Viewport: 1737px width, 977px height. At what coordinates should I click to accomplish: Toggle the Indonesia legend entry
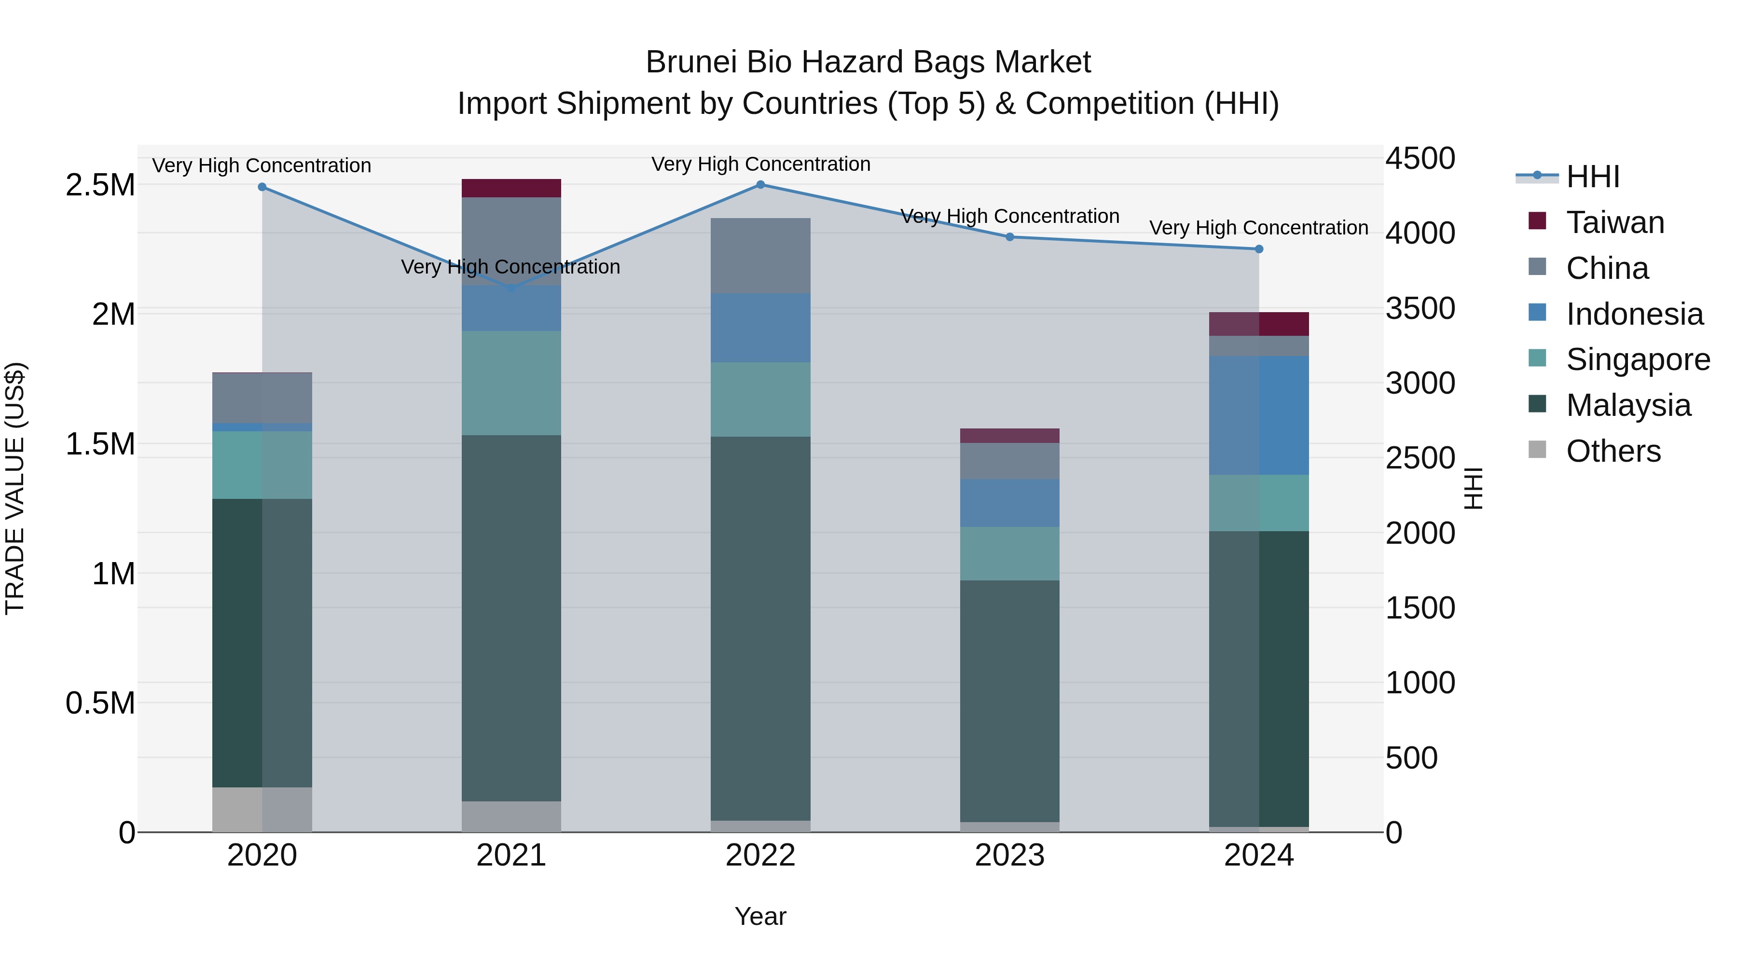pos(1615,314)
